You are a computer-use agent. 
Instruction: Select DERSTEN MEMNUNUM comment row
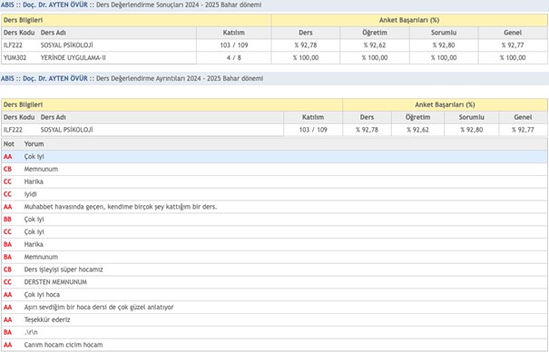click(274, 282)
